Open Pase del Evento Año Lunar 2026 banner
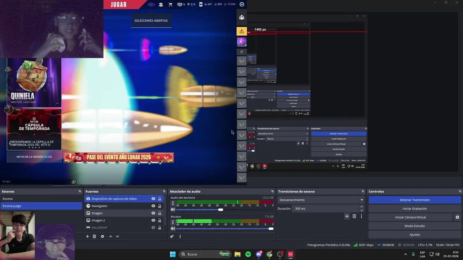 click(x=119, y=157)
